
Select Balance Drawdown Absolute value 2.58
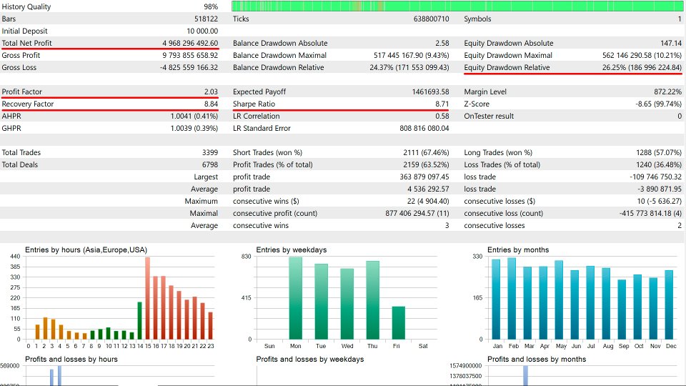pos(442,43)
